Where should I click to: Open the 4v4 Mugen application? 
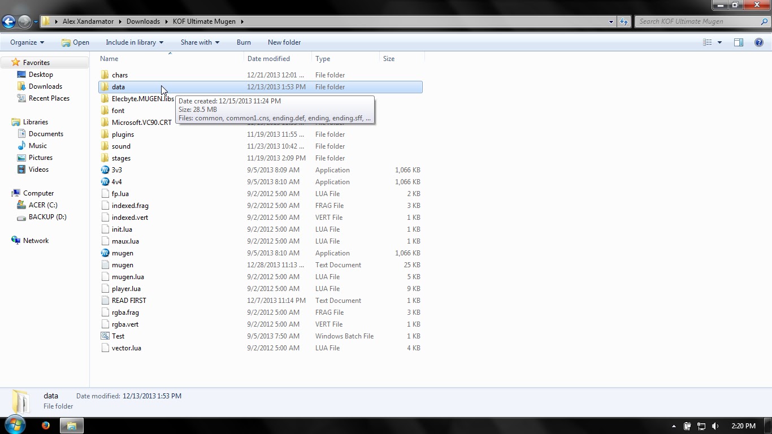click(x=118, y=181)
